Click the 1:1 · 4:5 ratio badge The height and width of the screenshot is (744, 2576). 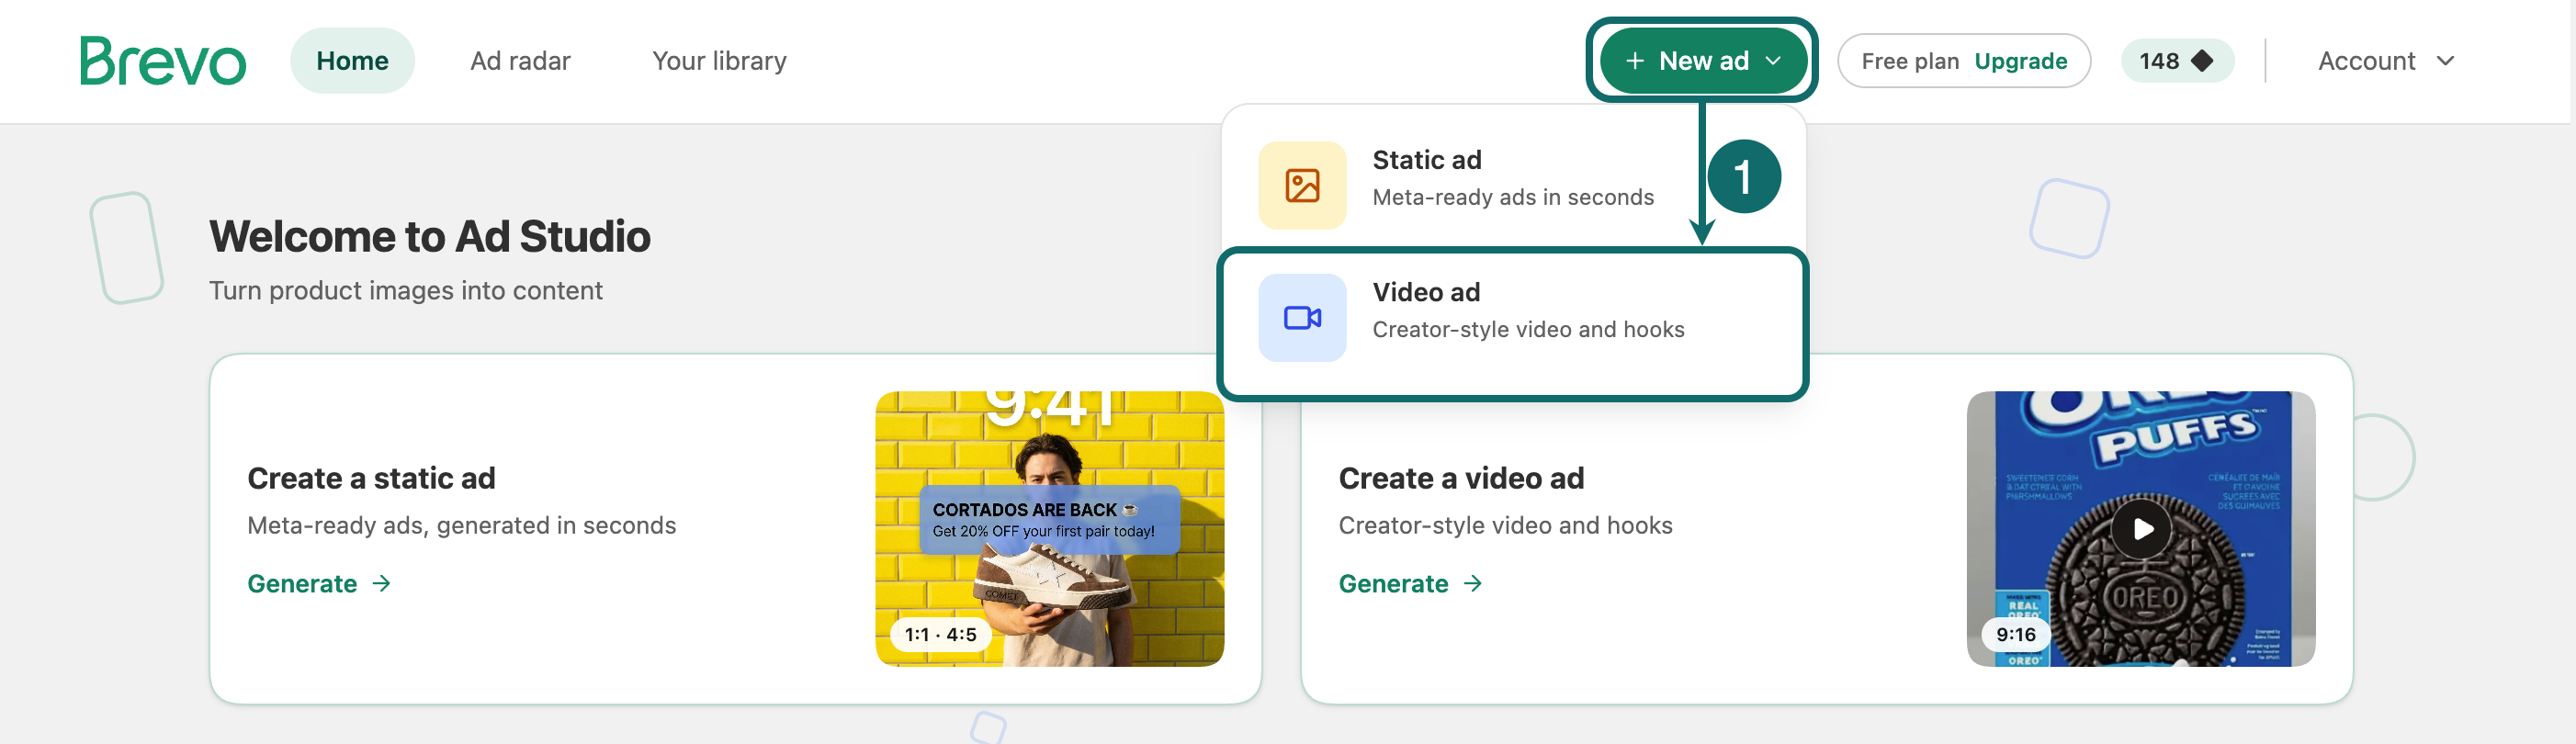pos(940,635)
